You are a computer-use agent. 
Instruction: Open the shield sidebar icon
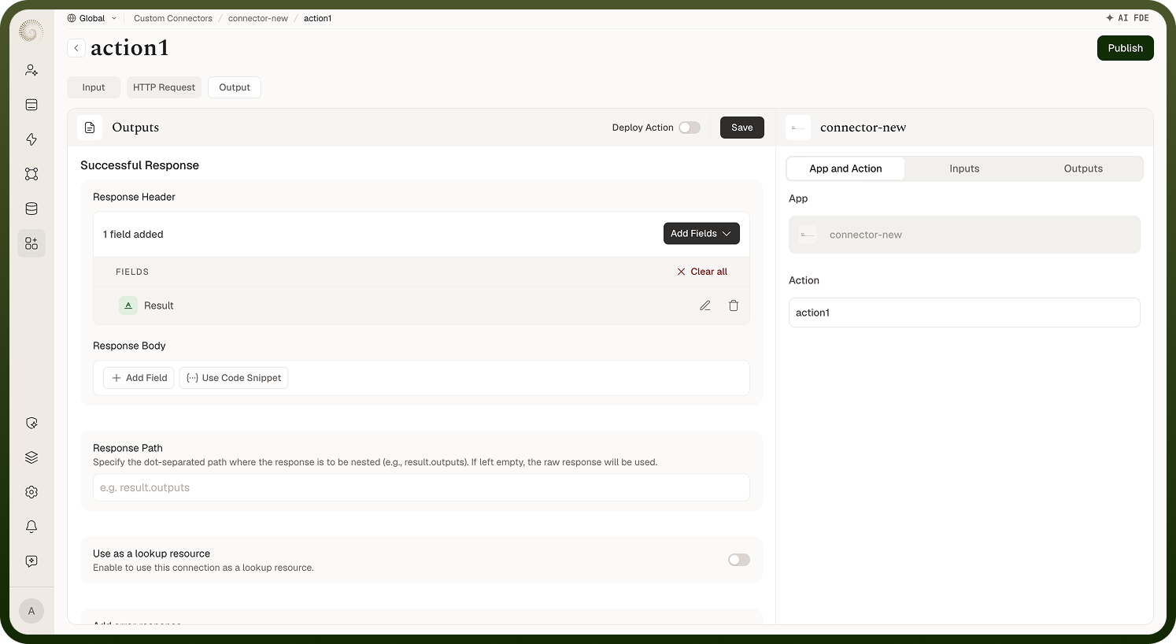(x=31, y=423)
